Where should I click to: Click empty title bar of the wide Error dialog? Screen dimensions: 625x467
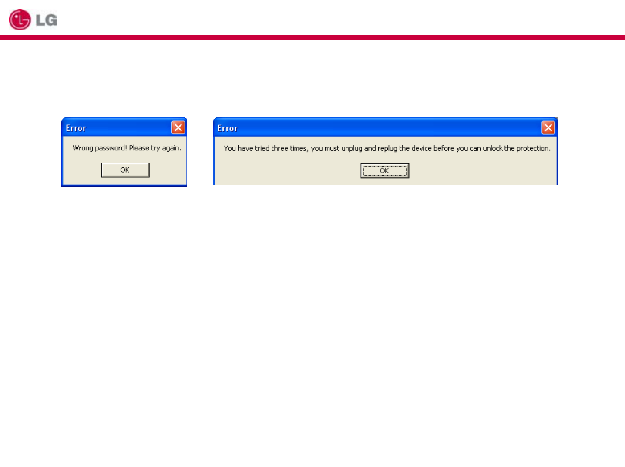(x=387, y=128)
